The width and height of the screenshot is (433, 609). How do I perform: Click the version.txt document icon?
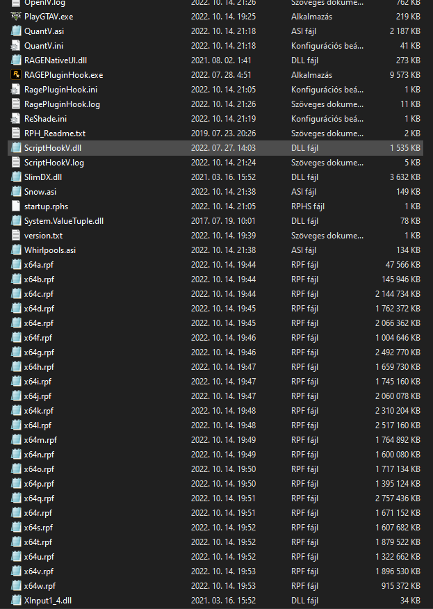pyautogui.click(x=16, y=236)
